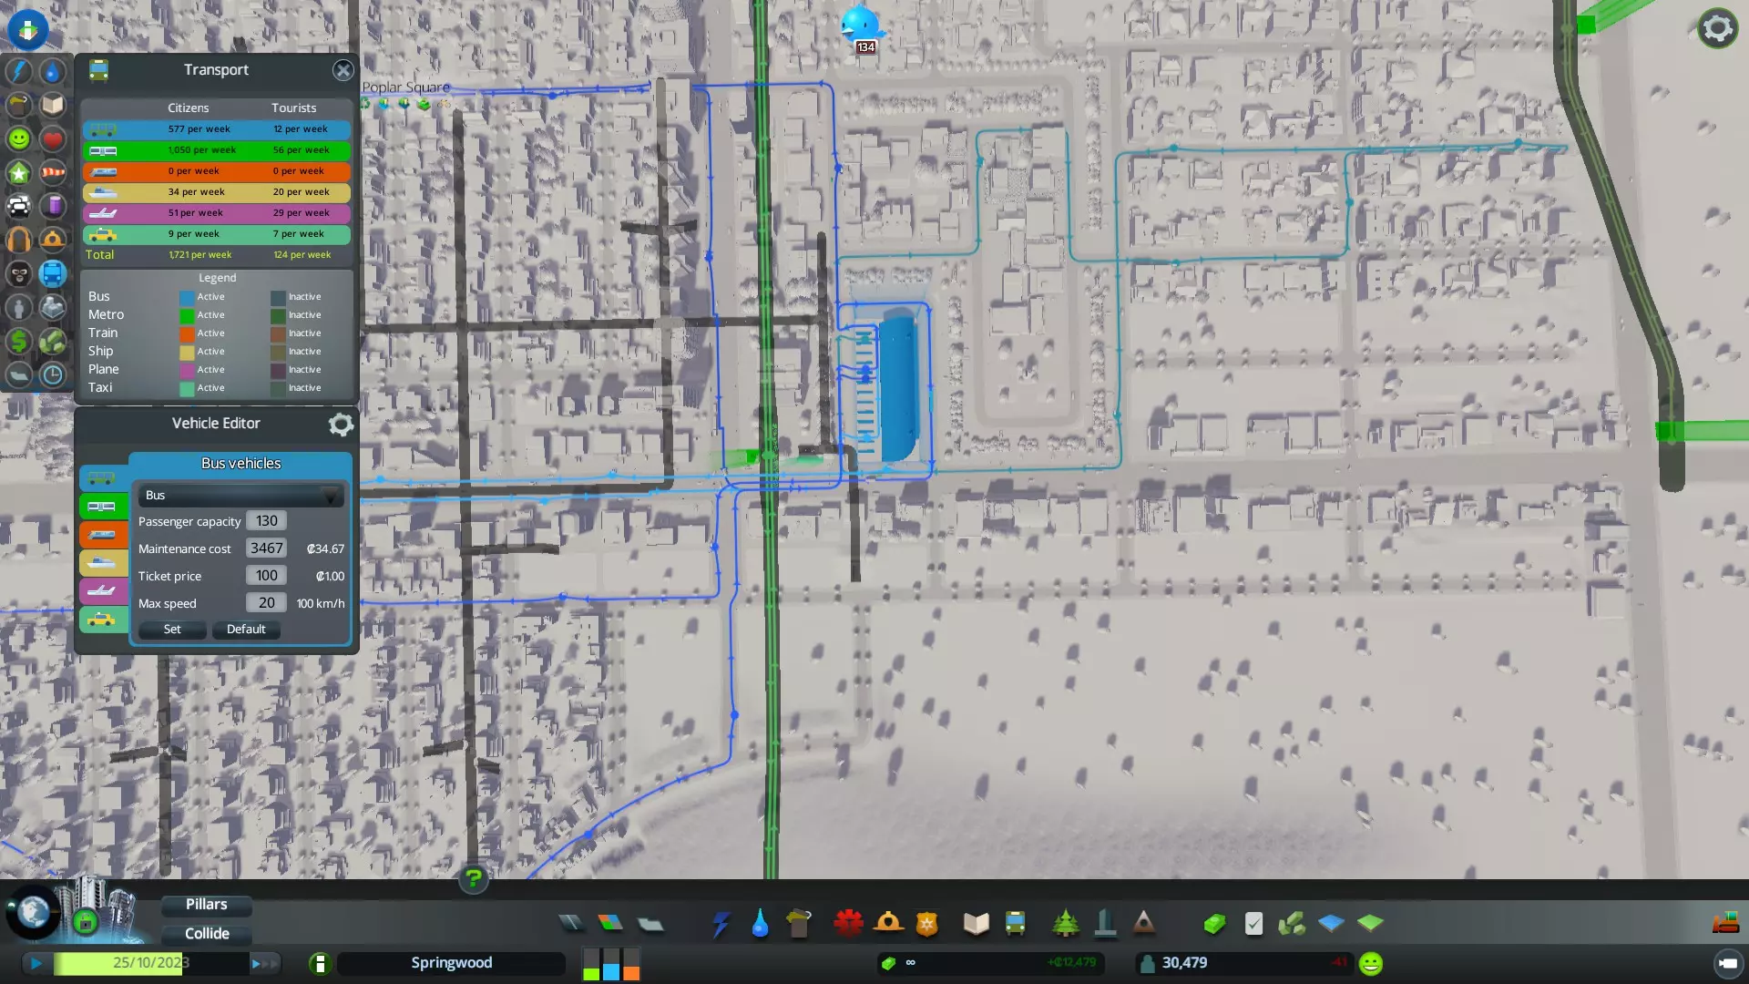Click the Bus Active legend color swatch

(x=187, y=297)
